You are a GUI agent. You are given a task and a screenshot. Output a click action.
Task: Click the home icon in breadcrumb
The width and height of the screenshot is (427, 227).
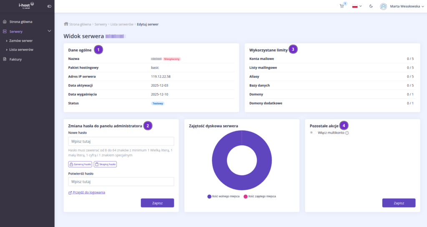pyautogui.click(x=66, y=24)
